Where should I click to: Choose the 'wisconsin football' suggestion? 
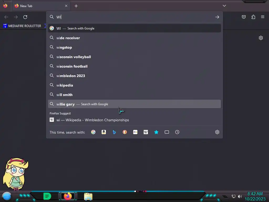click(134, 66)
